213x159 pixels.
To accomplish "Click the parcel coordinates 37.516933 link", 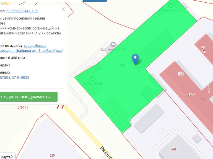I will point(20,78).
